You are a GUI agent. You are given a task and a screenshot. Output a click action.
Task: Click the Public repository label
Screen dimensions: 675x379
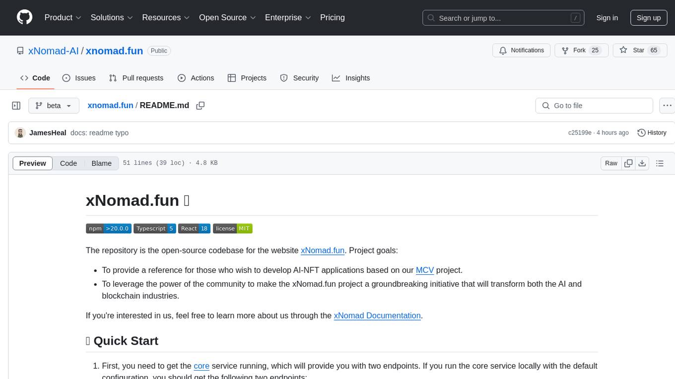pos(159,51)
